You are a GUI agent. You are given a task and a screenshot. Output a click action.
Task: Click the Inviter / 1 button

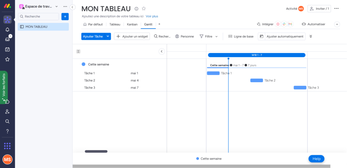point(319,9)
